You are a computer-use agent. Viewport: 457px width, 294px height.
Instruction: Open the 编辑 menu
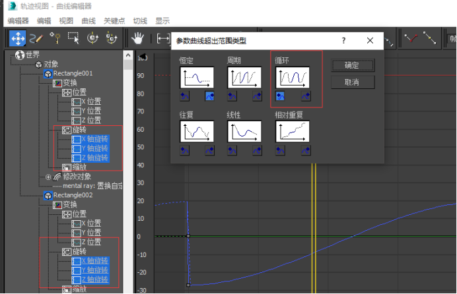44,21
